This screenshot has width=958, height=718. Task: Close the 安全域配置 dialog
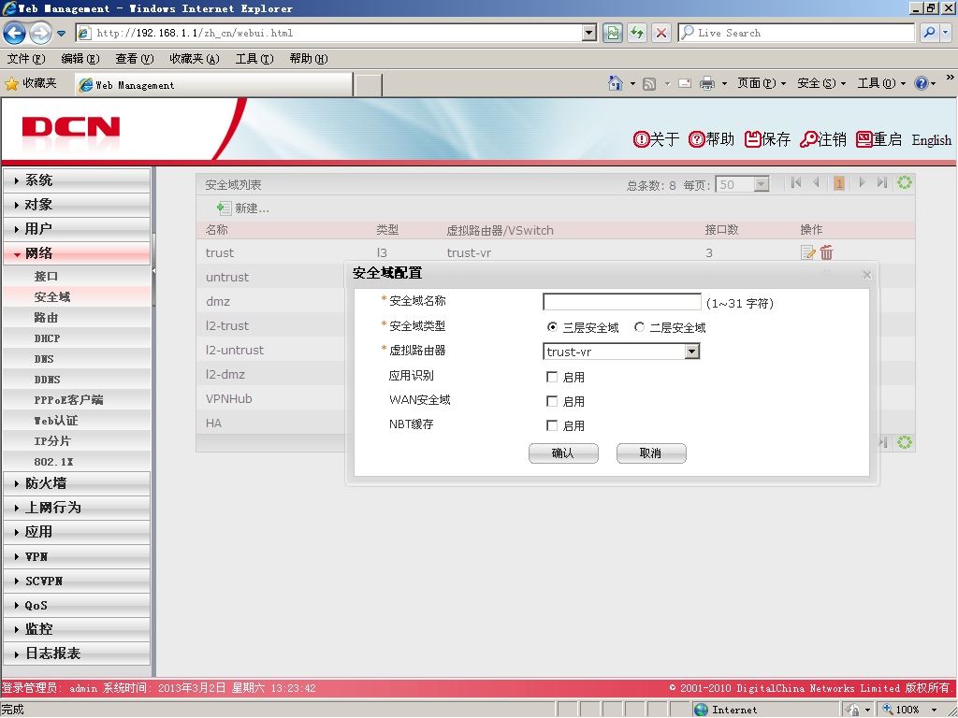coord(866,276)
